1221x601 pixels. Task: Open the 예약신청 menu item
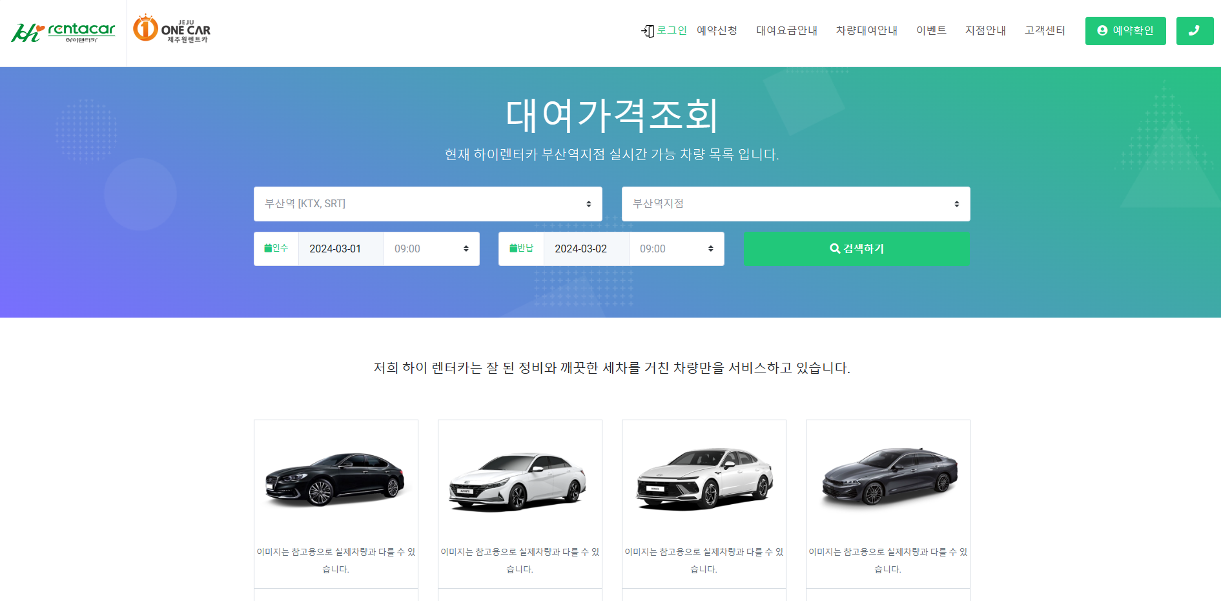(x=717, y=30)
